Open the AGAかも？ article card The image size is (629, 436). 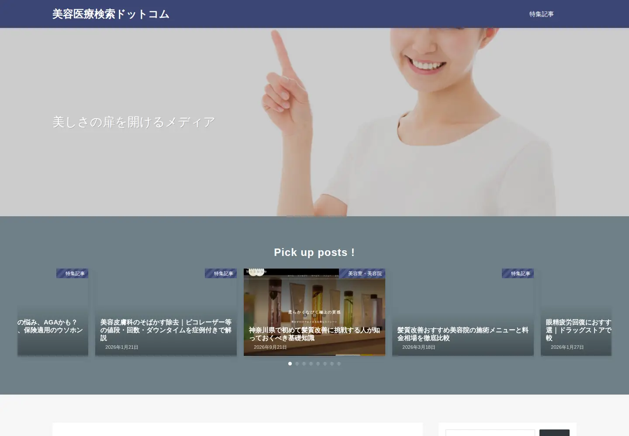click(53, 312)
